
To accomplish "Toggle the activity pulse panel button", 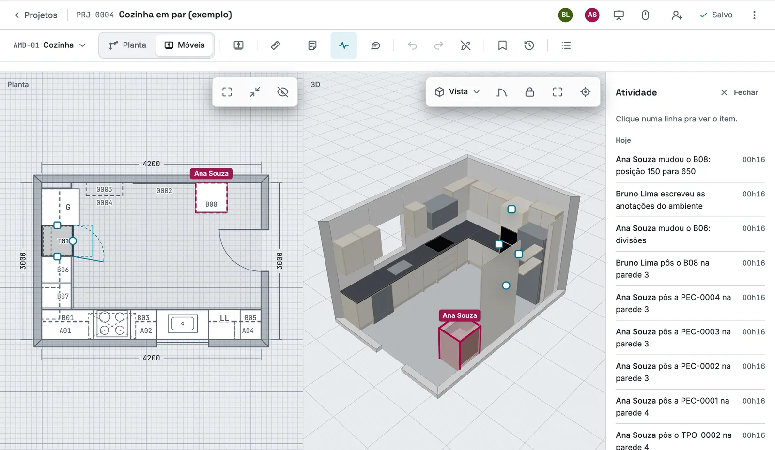I will 344,45.
